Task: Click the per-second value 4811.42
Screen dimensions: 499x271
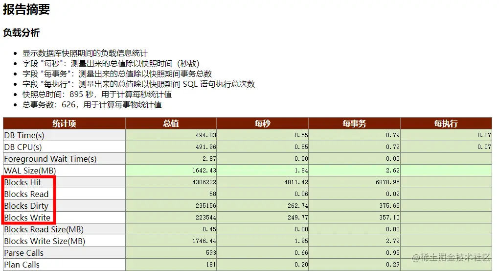Action: point(296,182)
